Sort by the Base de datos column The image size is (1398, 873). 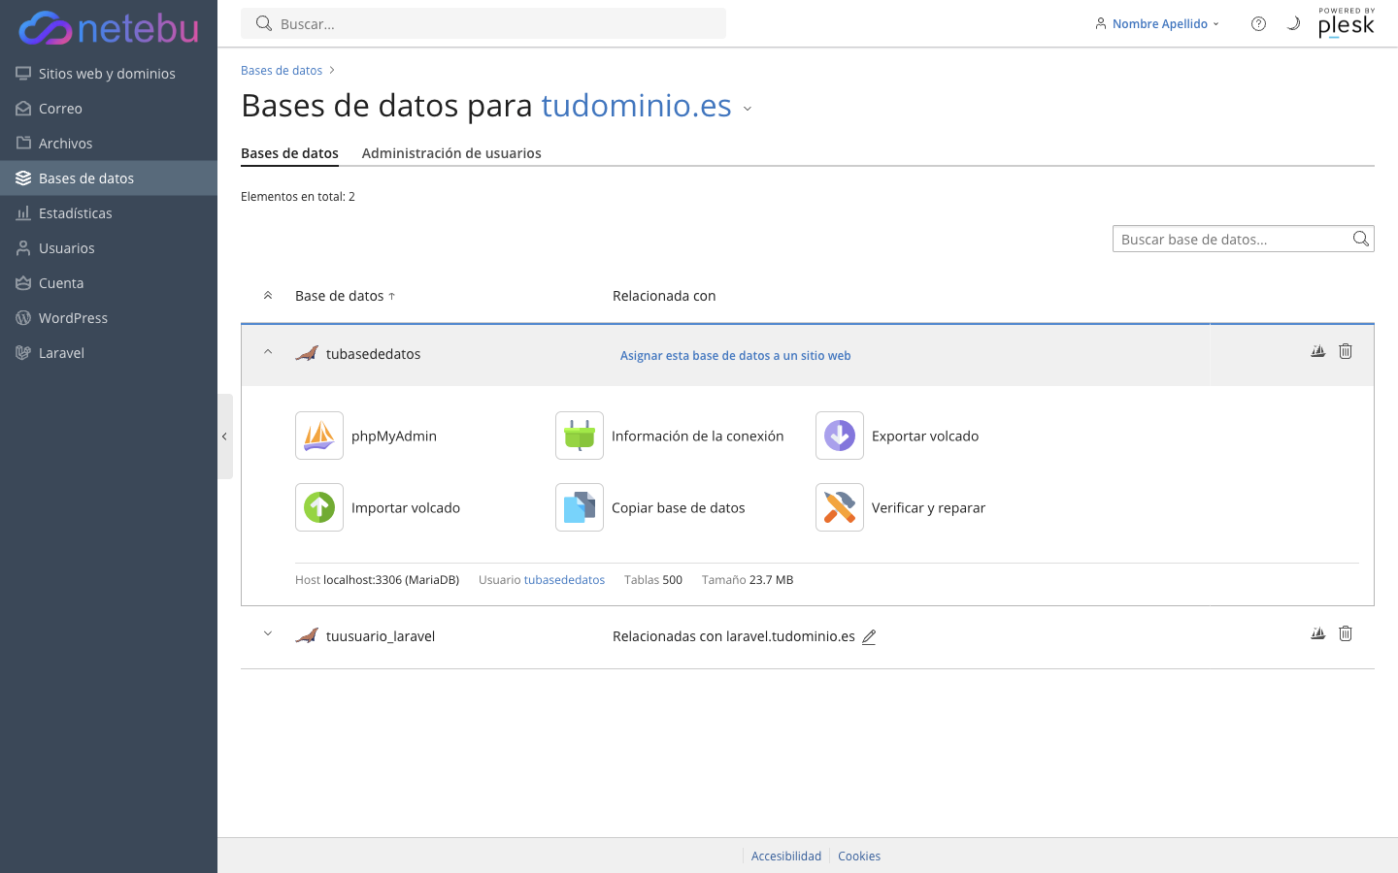click(346, 296)
